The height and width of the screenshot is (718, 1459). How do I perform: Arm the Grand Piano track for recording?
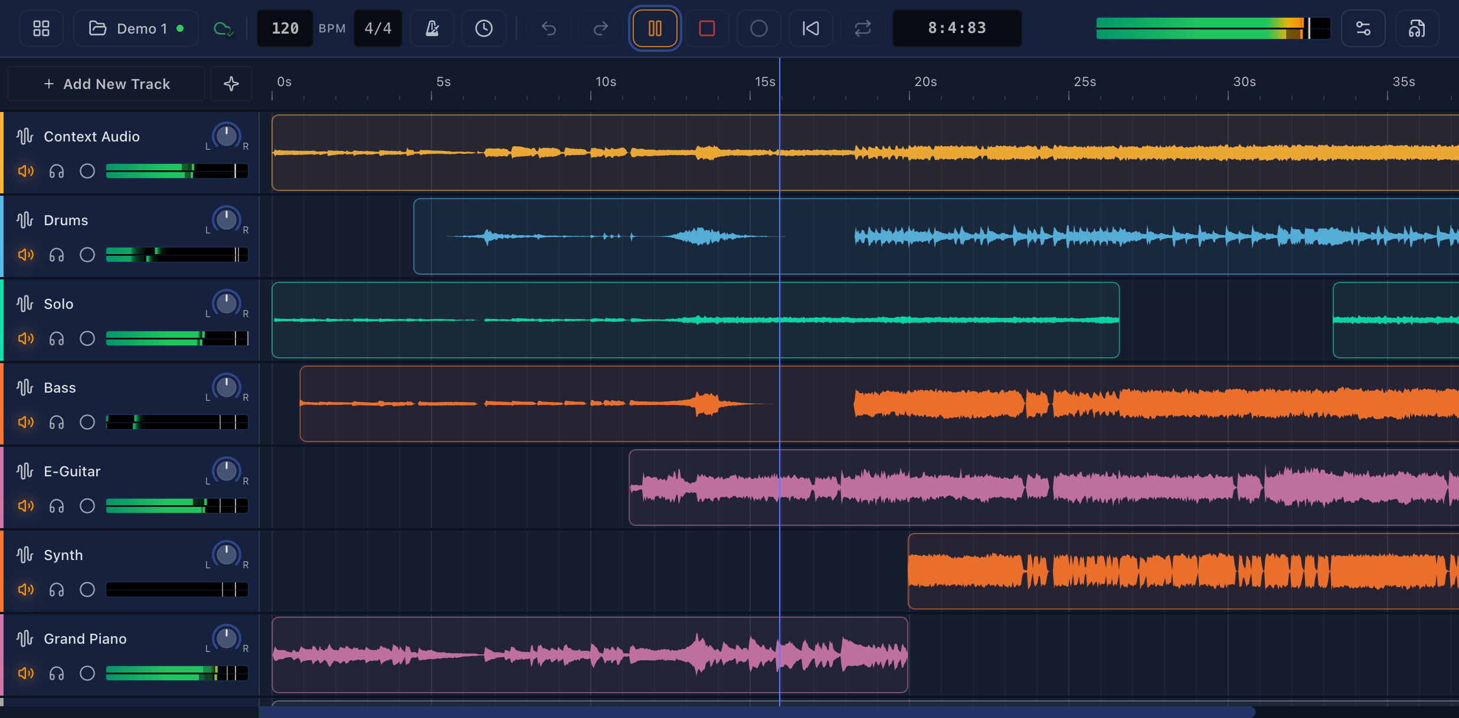pos(87,673)
